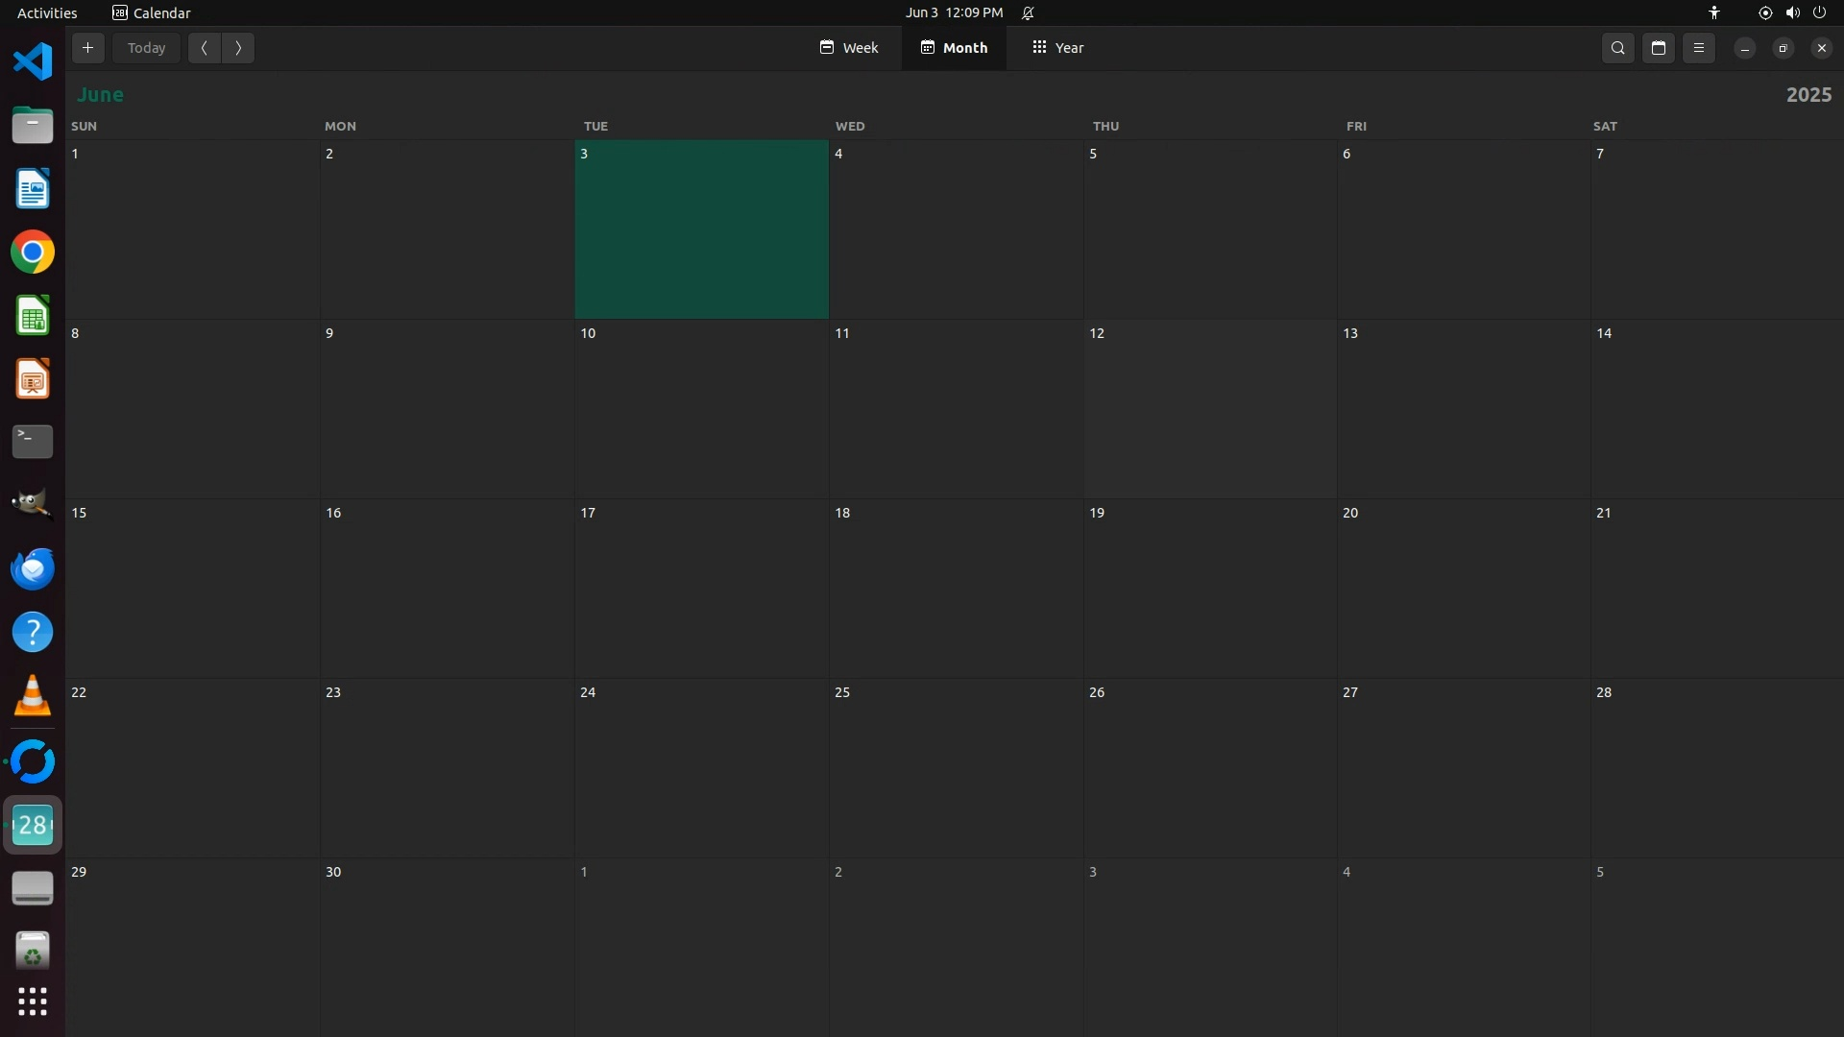Screen dimensions: 1844x1037
Task: Open the search events magnifier icon
Action: click(1618, 48)
